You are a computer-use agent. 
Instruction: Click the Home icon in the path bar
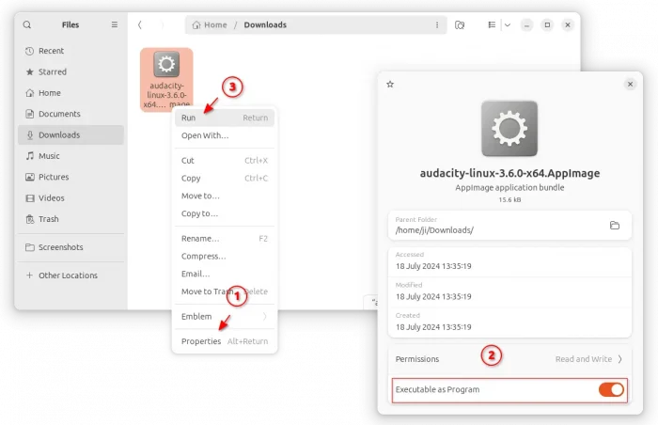[x=196, y=25]
